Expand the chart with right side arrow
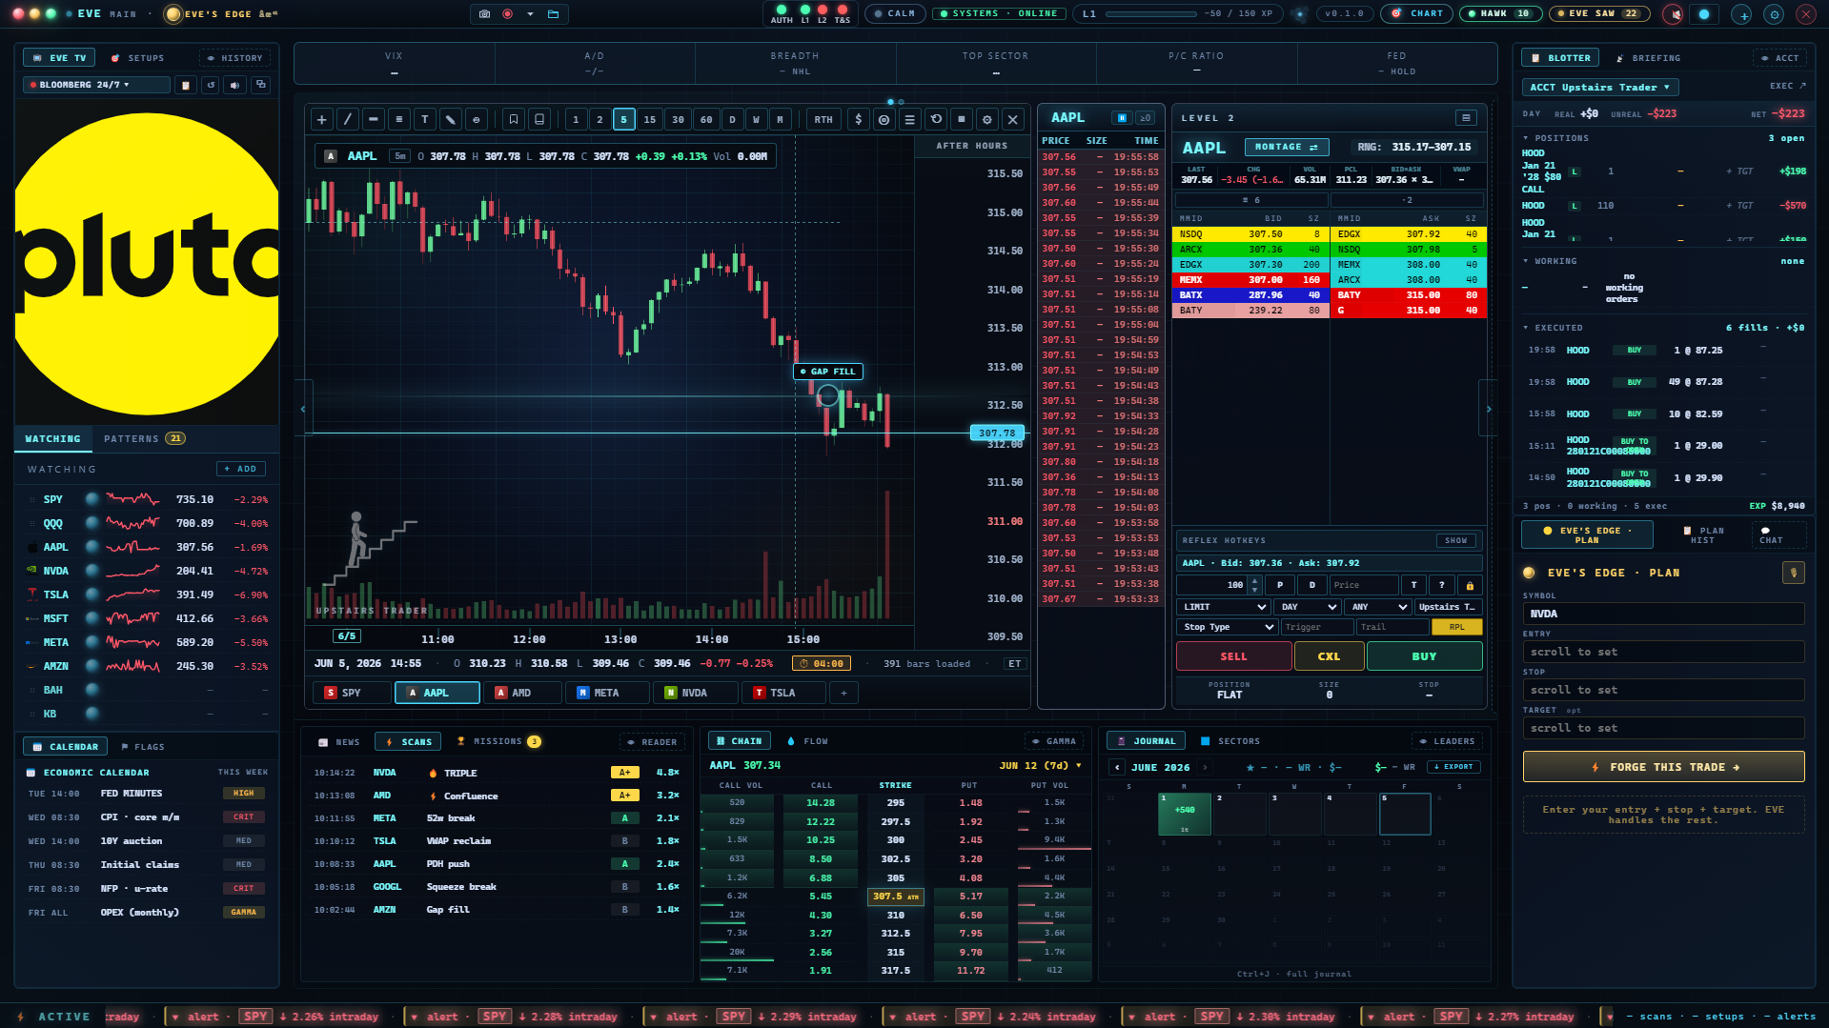 tap(1488, 409)
